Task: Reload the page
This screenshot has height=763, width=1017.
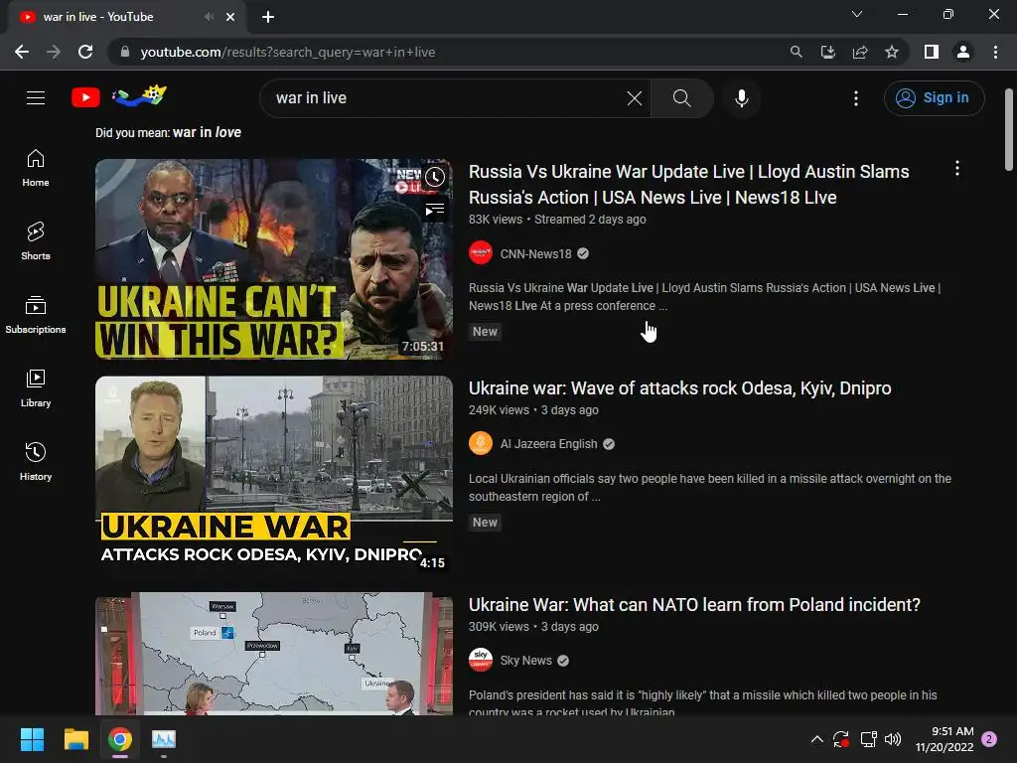Action: (x=85, y=52)
